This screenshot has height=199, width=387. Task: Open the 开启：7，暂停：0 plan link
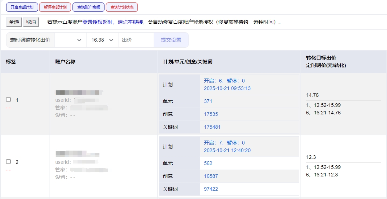pyautogui.click(x=224, y=143)
